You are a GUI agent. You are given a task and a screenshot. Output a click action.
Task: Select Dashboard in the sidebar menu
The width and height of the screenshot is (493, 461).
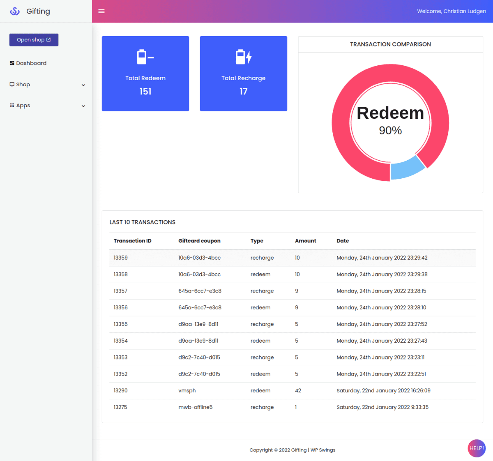31,63
